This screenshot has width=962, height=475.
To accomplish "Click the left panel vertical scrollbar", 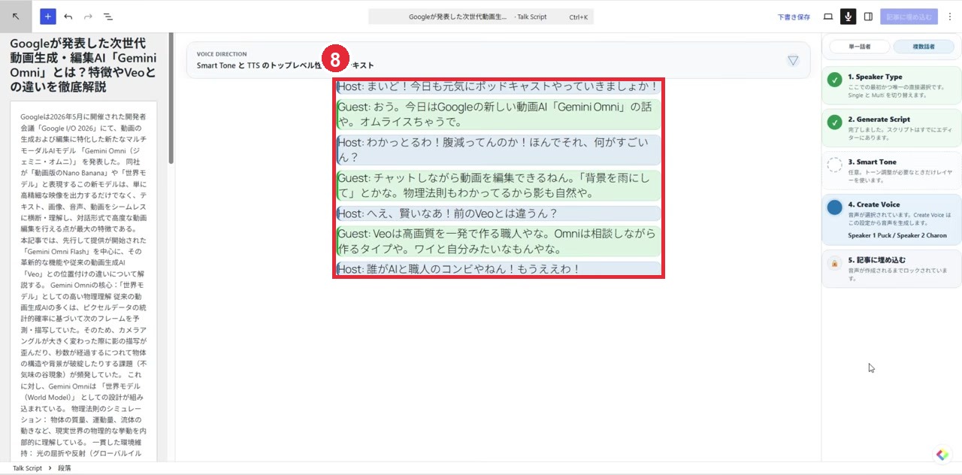I will pyautogui.click(x=171, y=98).
